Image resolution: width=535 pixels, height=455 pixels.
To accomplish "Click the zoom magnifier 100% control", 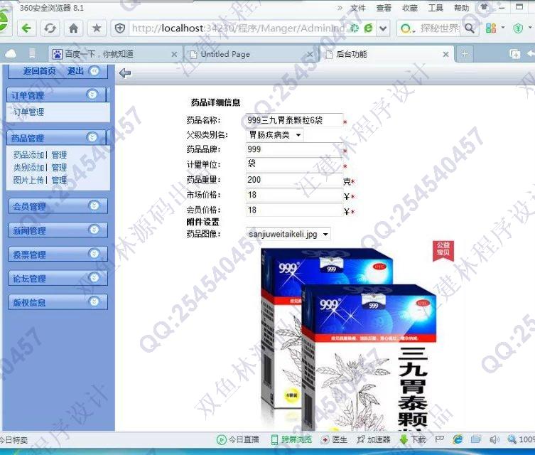I will tap(521, 439).
